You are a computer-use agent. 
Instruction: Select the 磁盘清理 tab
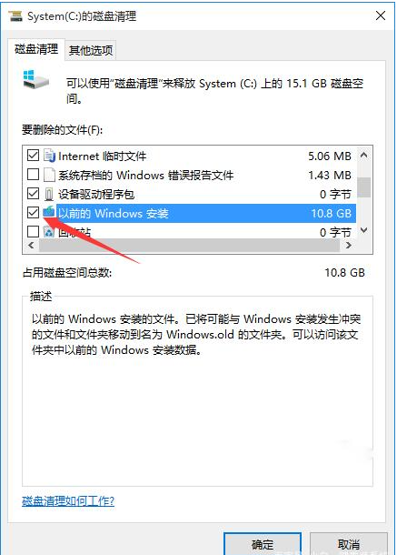click(36, 49)
